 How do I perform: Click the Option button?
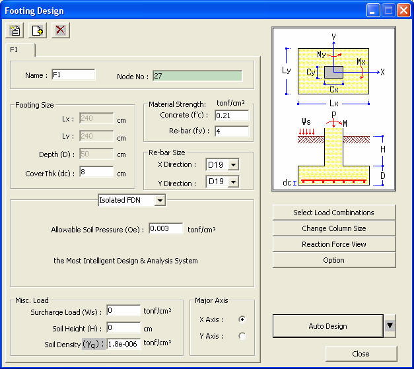coord(334,260)
